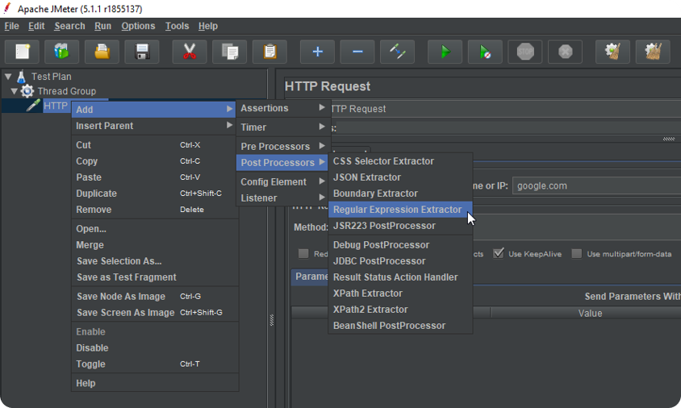Click the Clear All broom icon
The width and height of the screenshot is (681, 408).
653,52
